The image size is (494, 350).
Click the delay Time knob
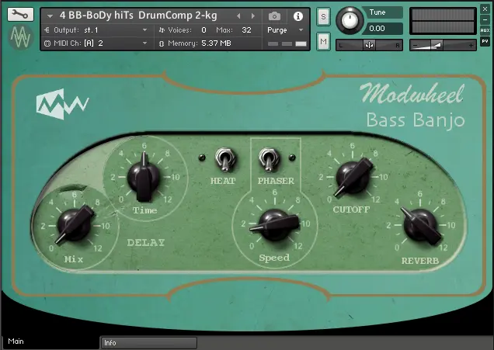(144, 177)
